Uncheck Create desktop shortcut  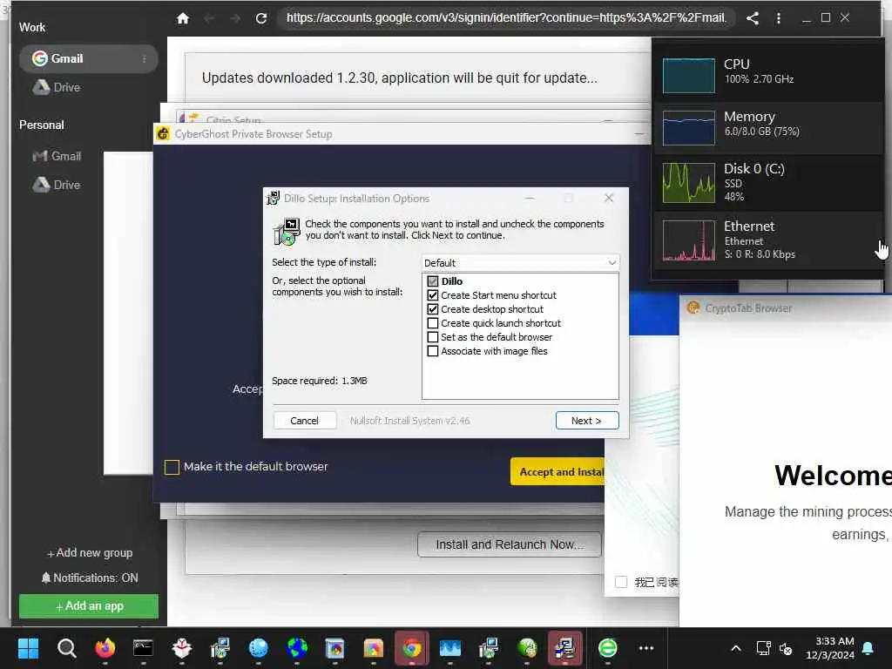coord(433,309)
